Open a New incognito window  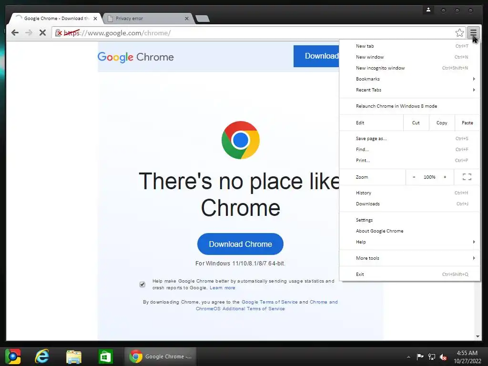409,68
